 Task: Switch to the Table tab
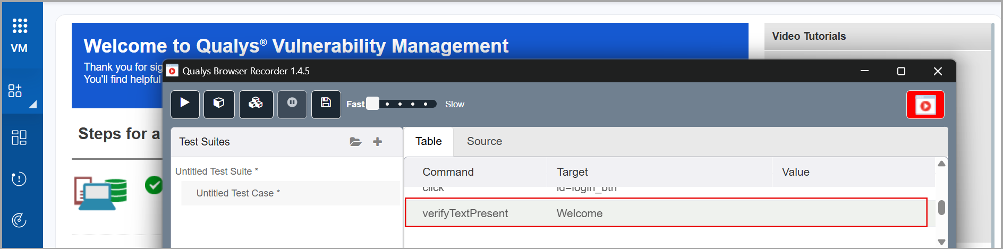[428, 141]
